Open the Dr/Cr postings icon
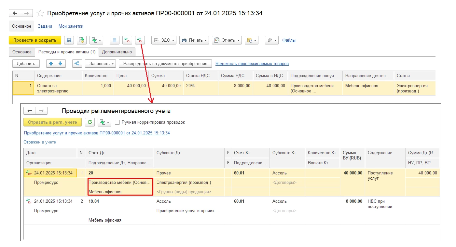456x247 pixels. pyautogui.click(x=127, y=40)
